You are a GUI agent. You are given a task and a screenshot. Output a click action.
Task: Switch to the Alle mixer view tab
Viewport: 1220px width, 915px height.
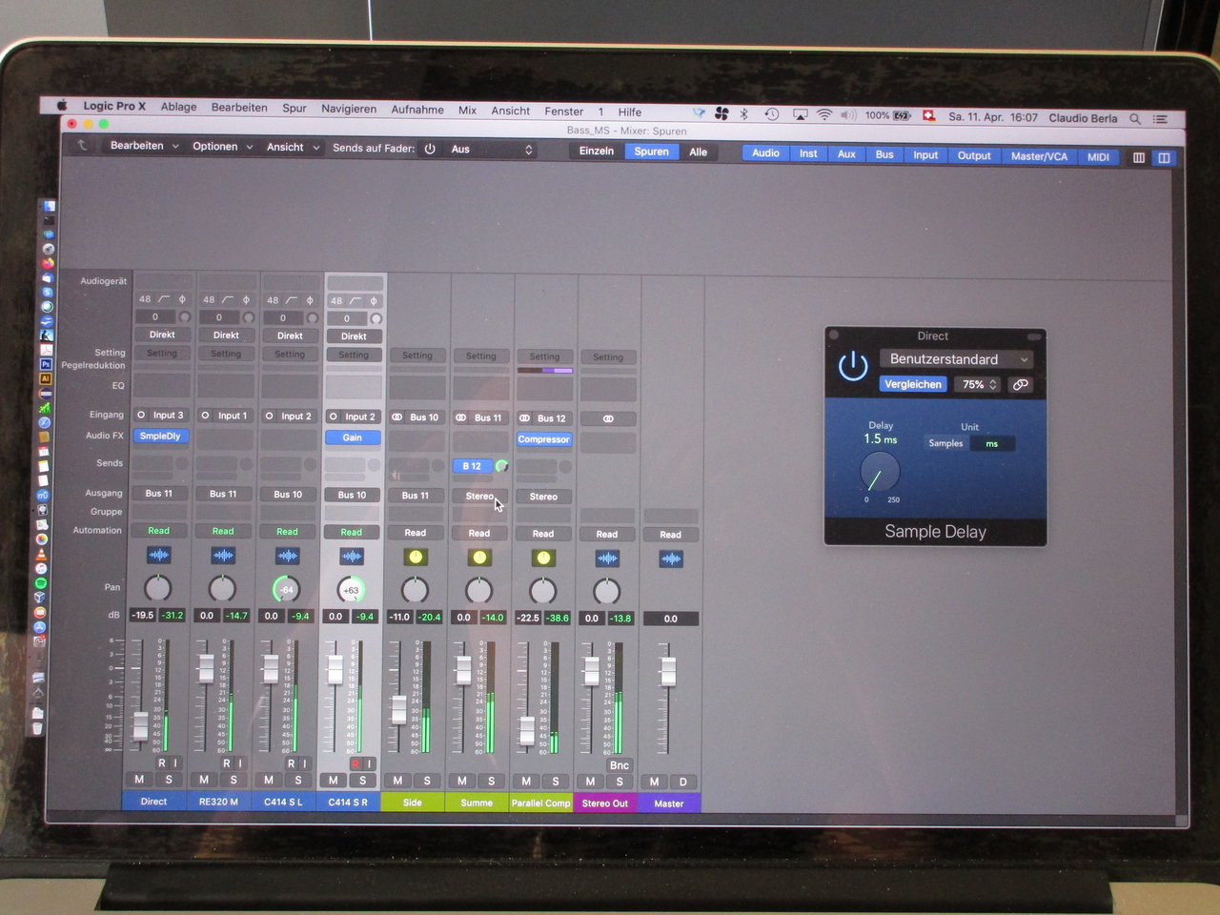pyautogui.click(x=698, y=152)
